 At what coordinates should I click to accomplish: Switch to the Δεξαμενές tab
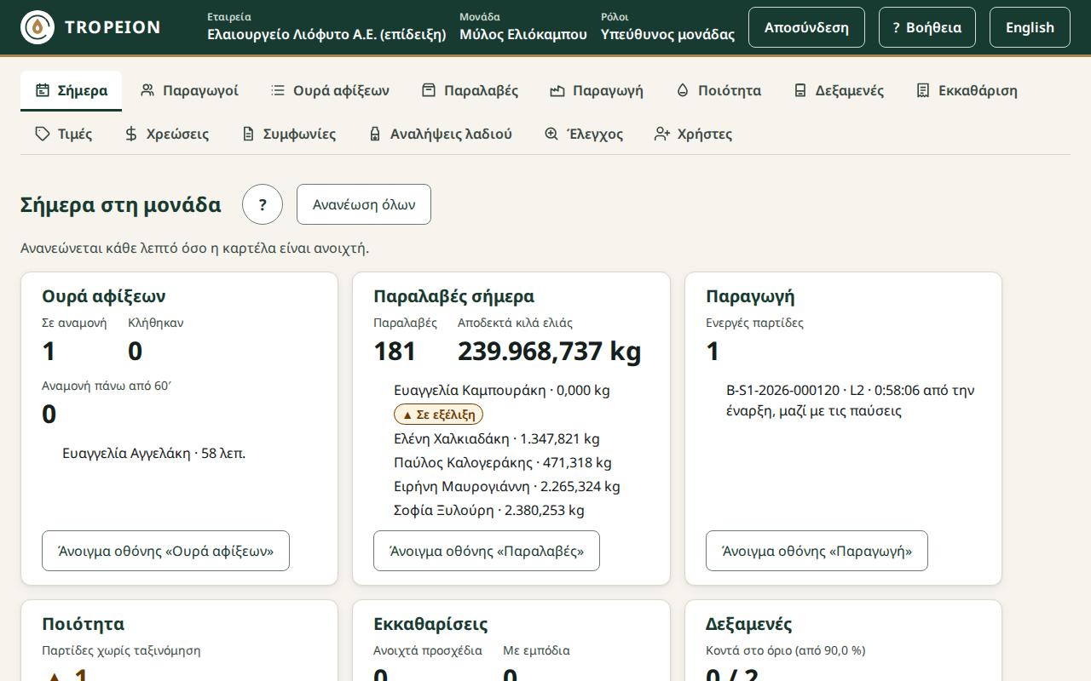tap(838, 90)
